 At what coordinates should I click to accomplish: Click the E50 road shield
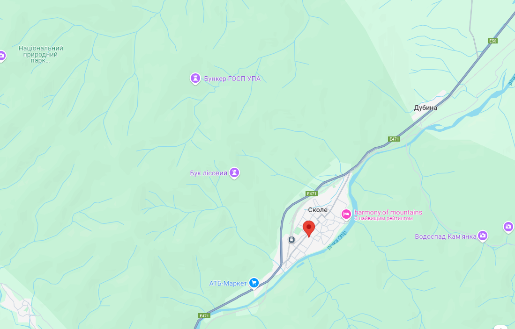493,41
